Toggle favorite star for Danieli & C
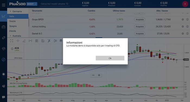The width and height of the screenshot is (190, 102). (x=183, y=33)
